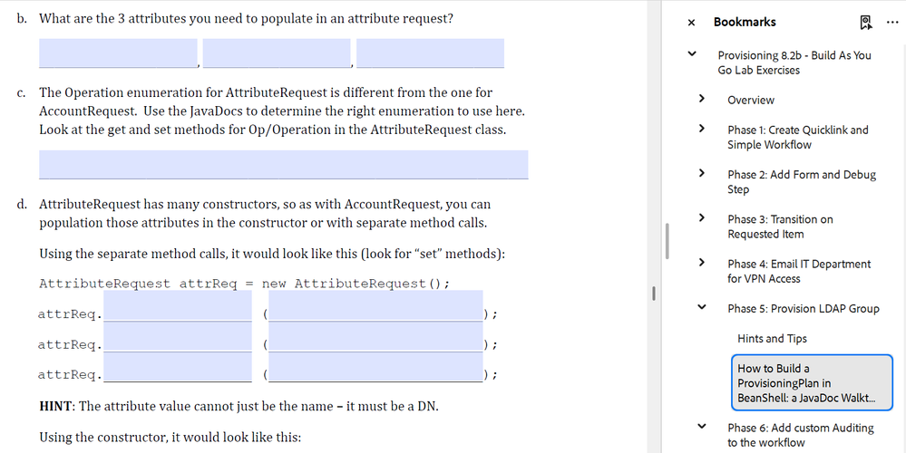Viewport: 906px width, 453px height.
Task: Open Phase 6: Add custom Auditing bookmark
Action: (800, 435)
